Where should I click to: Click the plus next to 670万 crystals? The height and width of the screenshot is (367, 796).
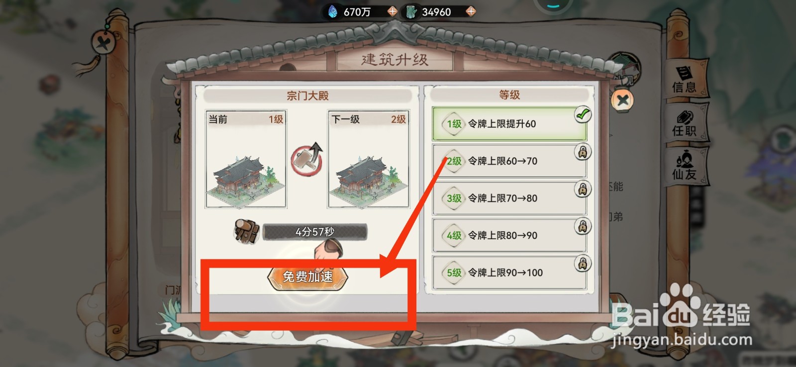(x=392, y=11)
